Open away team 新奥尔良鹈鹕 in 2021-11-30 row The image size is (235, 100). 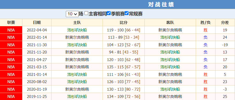170,45
